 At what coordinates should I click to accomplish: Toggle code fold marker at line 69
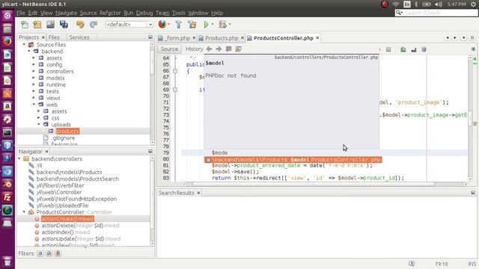[x=175, y=90]
